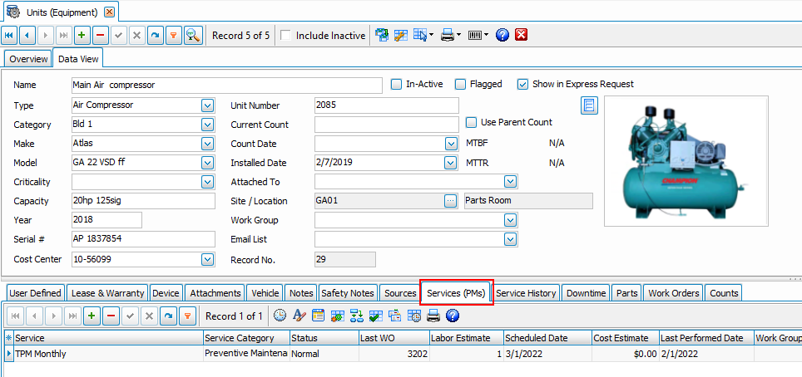Open the Lease & Warranty tab
The width and height of the screenshot is (802, 377).
[x=107, y=293]
